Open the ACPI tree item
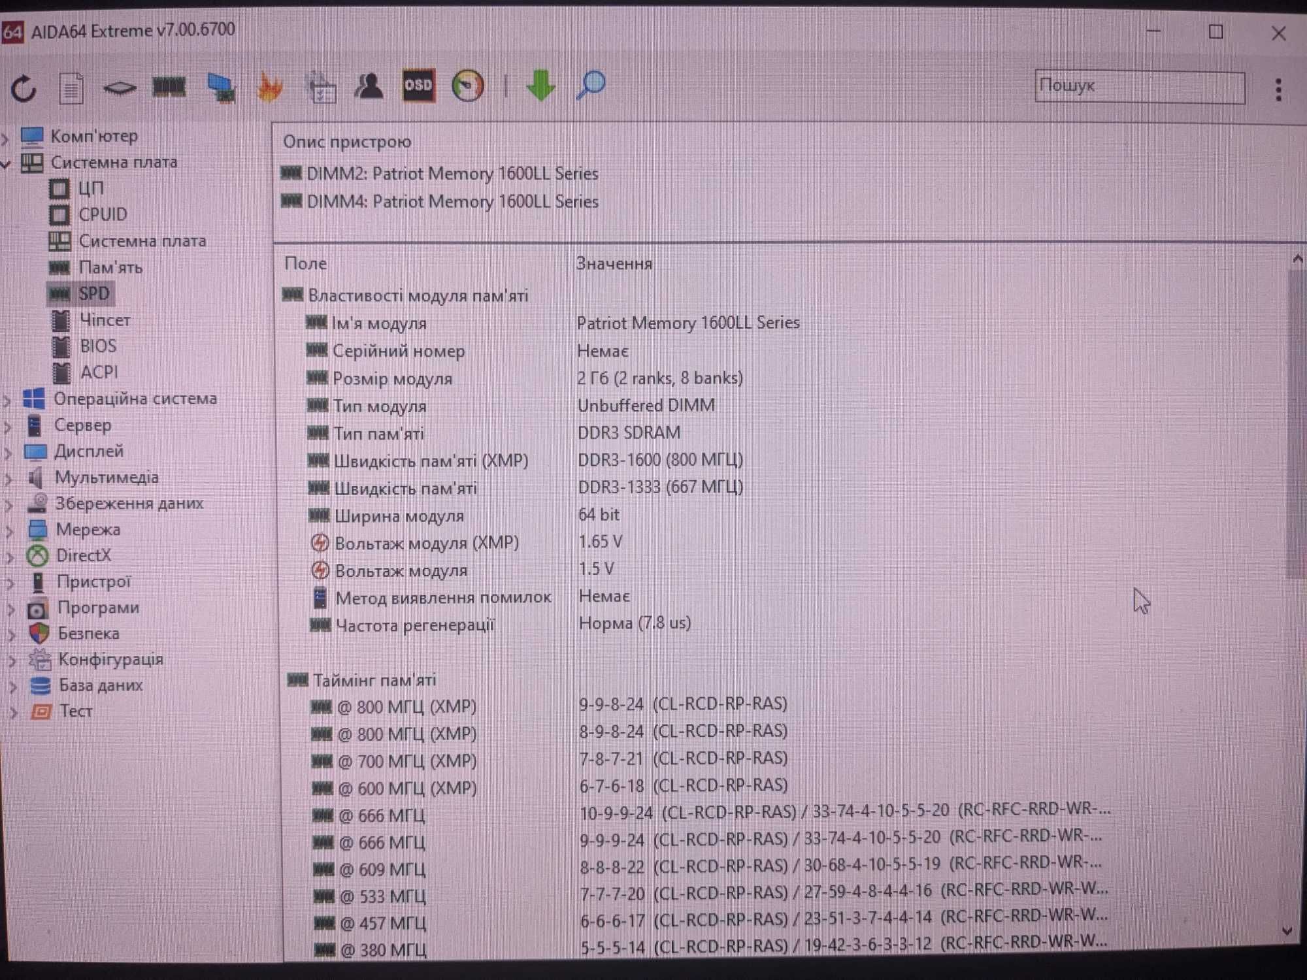1307x980 pixels. (x=99, y=372)
